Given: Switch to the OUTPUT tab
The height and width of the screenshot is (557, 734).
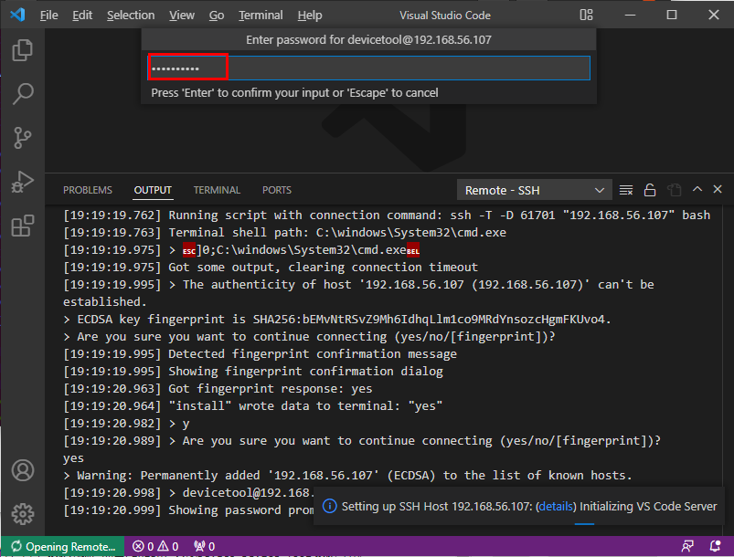Looking at the screenshot, I should click(153, 190).
